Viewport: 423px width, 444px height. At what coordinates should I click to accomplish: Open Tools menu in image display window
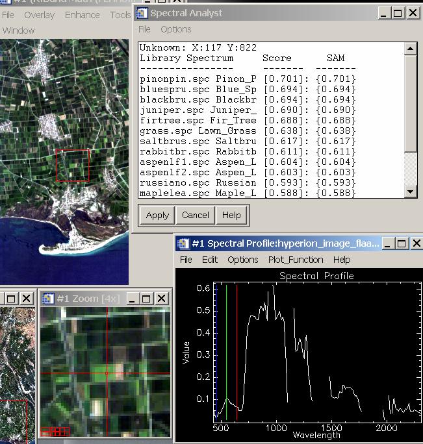(120, 15)
